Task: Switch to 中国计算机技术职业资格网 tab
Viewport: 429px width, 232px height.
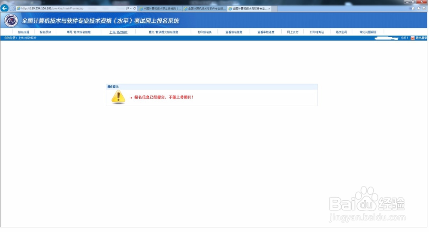Action: (x=160, y=9)
